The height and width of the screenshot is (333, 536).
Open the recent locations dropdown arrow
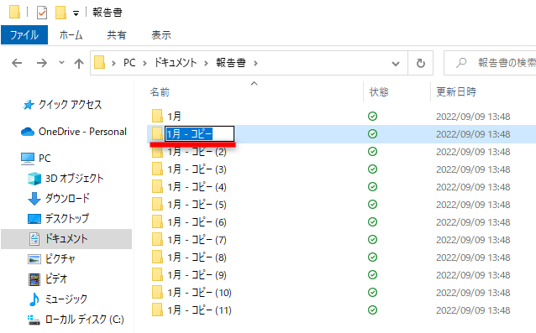coord(61,62)
